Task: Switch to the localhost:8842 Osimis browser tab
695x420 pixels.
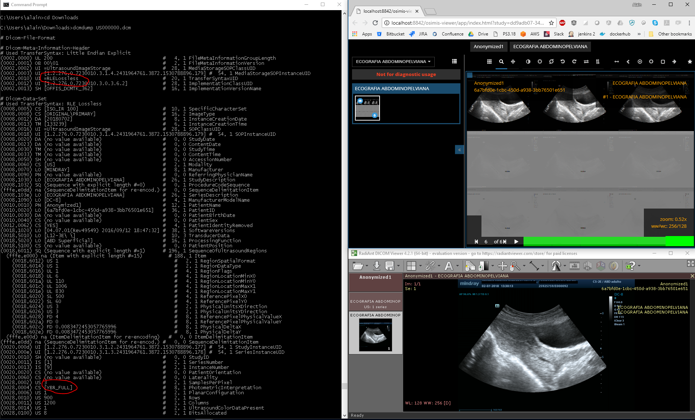Action: point(386,11)
